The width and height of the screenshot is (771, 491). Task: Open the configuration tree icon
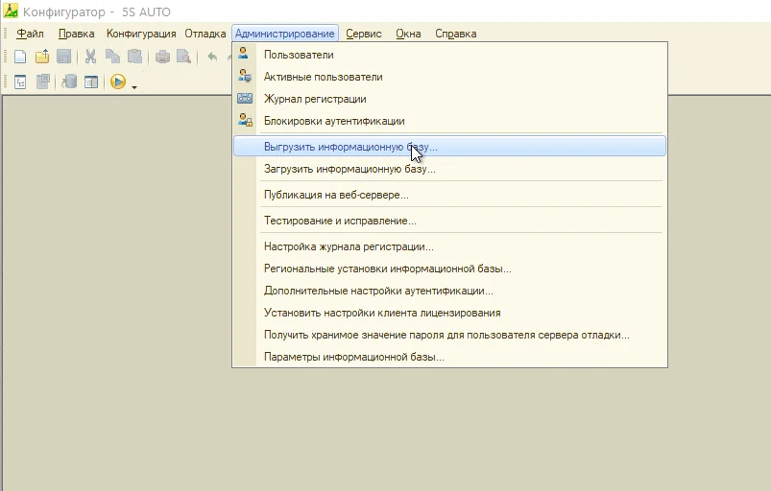pyautogui.click(x=20, y=82)
